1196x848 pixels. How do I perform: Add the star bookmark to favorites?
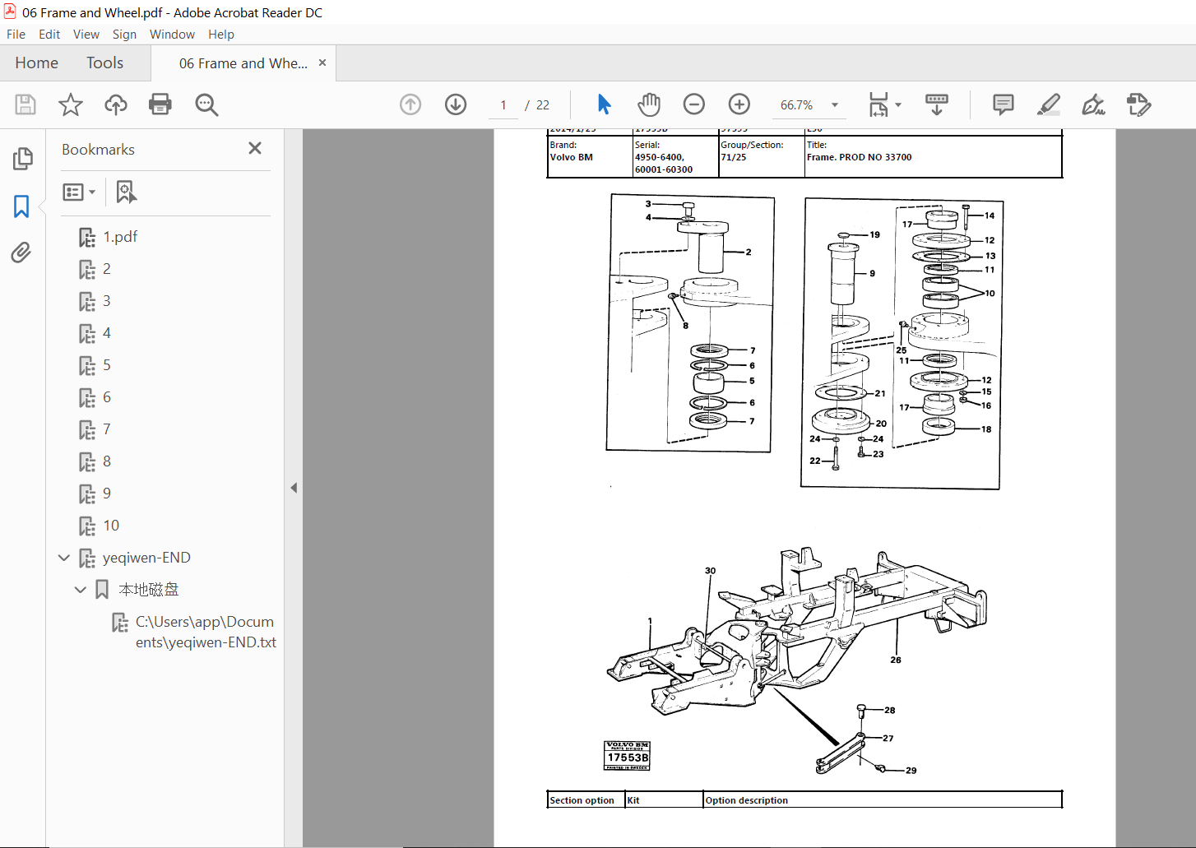(x=71, y=104)
